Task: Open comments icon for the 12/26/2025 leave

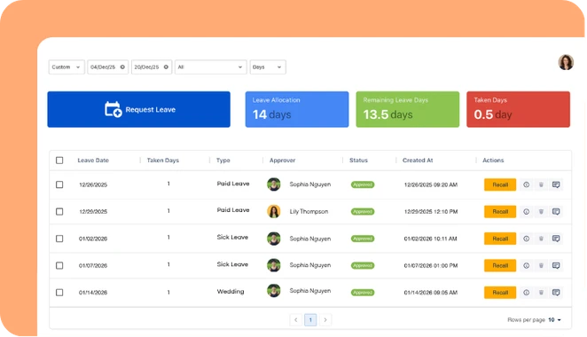Action: [556, 184]
